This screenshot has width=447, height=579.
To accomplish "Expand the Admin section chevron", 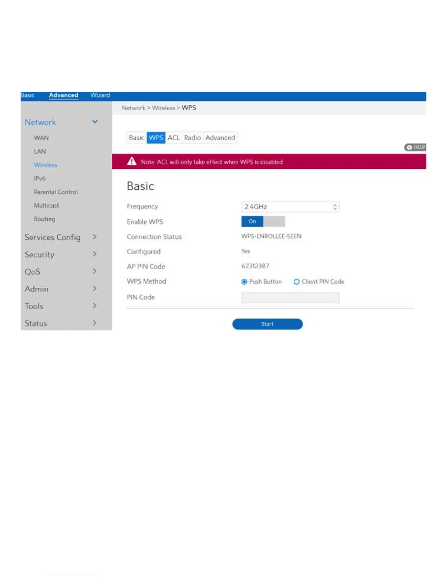I will coord(95,288).
